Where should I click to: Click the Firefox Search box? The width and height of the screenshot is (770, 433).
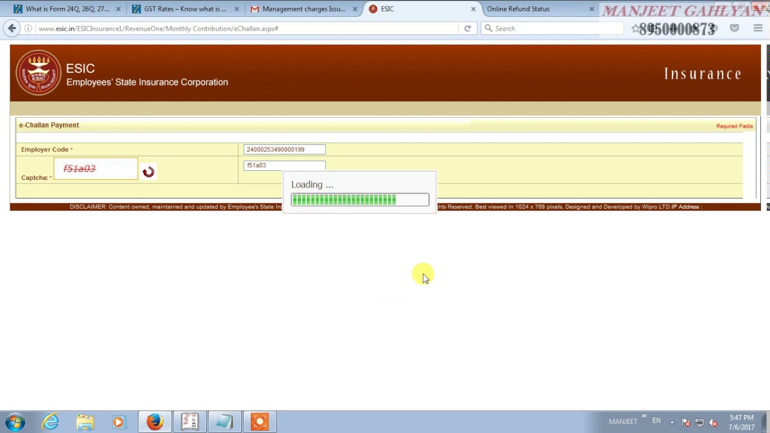552,28
